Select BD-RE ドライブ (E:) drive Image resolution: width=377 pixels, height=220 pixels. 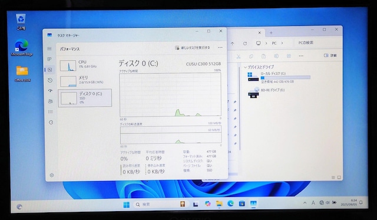(266, 93)
